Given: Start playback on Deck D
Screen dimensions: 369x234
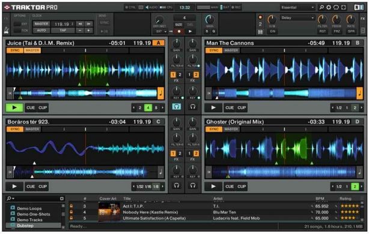Looking at the screenshot, I should point(213,186).
